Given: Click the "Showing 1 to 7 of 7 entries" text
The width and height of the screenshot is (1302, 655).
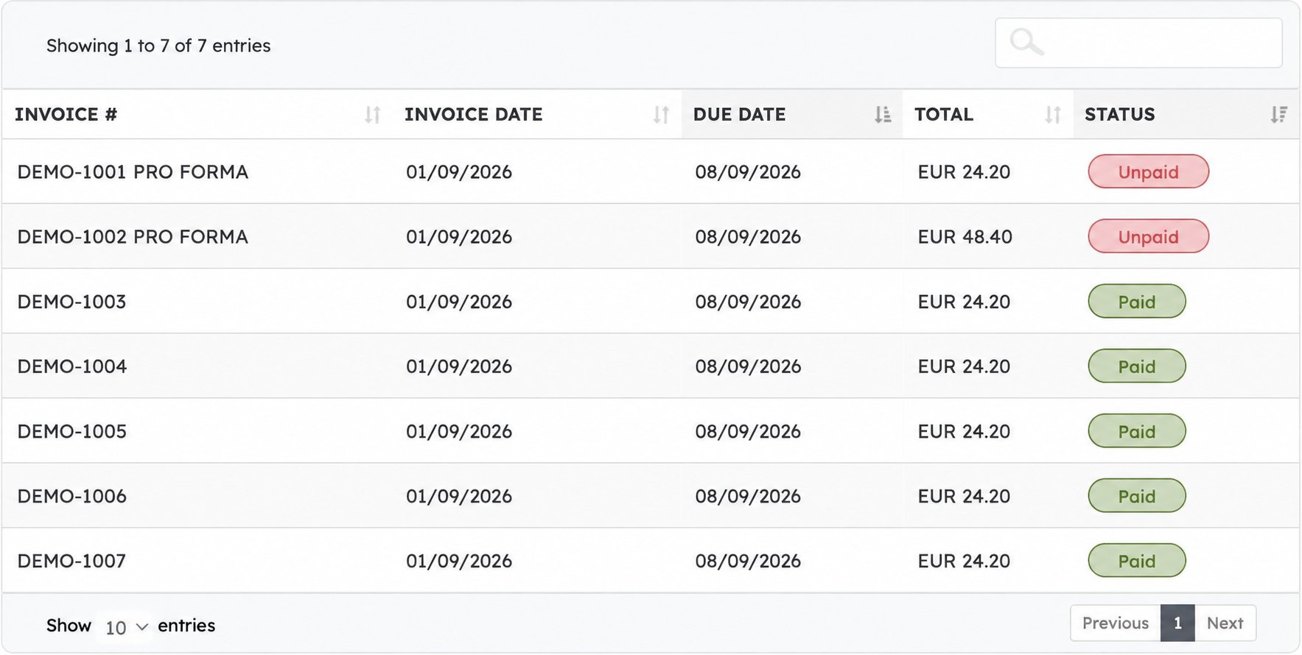Looking at the screenshot, I should (x=158, y=46).
